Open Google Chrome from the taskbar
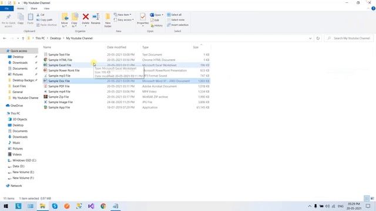376x211 pixels. pos(103,206)
